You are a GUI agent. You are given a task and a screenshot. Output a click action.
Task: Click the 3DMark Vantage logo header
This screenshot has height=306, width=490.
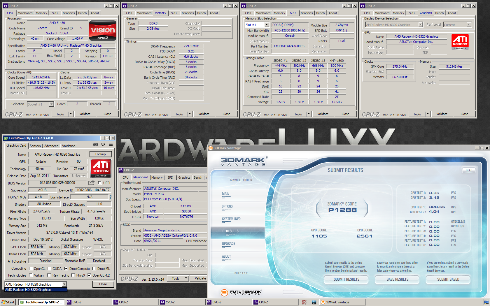point(244,161)
